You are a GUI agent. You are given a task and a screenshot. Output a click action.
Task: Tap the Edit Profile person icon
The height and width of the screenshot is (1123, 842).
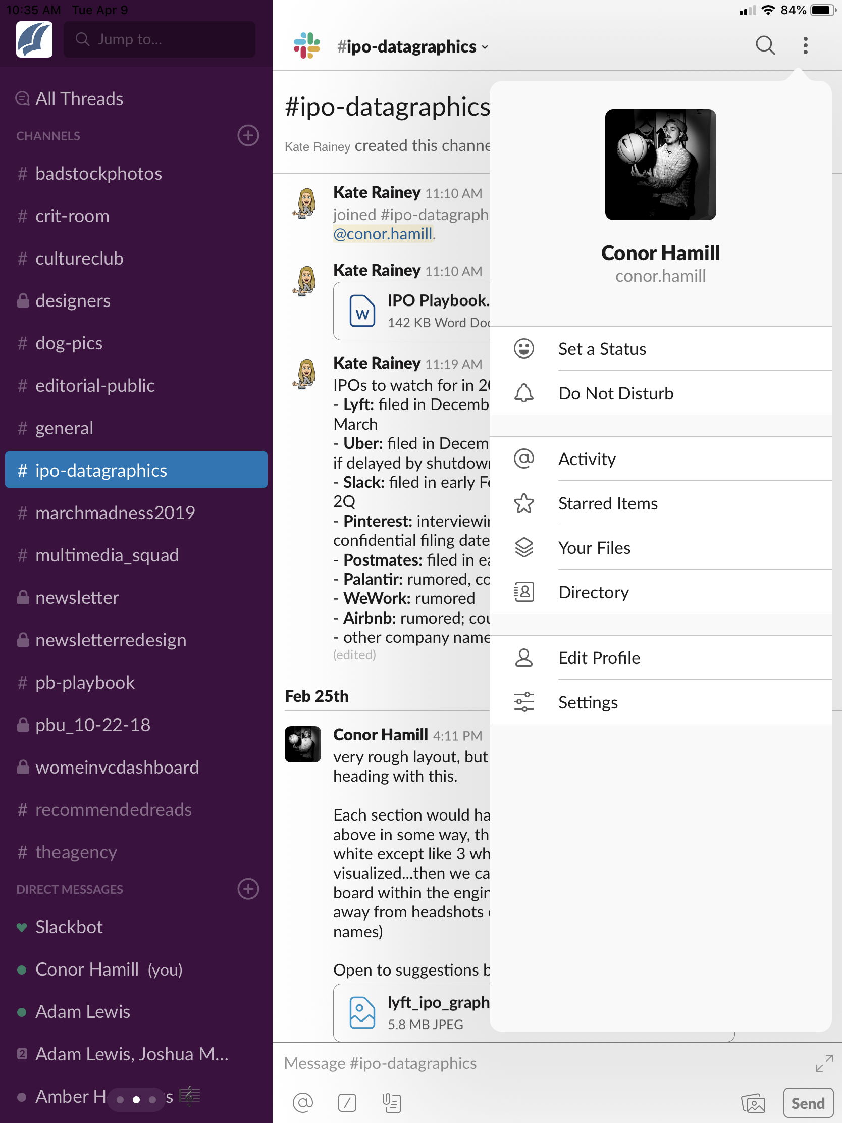(x=524, y=657)
